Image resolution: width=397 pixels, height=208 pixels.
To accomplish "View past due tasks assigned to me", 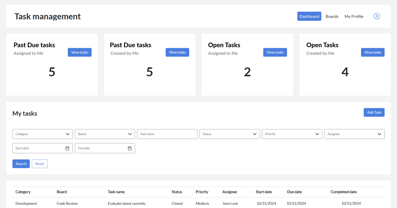I will point(79,52).
